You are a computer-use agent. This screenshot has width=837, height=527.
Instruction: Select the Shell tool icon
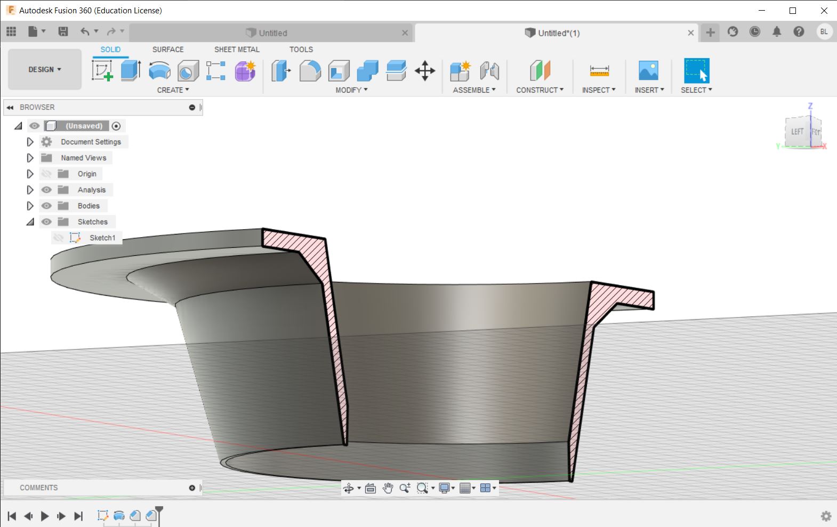(339, 70)
